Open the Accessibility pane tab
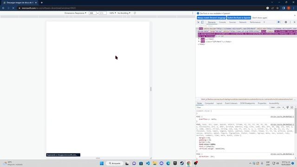 tap(274, 103)
